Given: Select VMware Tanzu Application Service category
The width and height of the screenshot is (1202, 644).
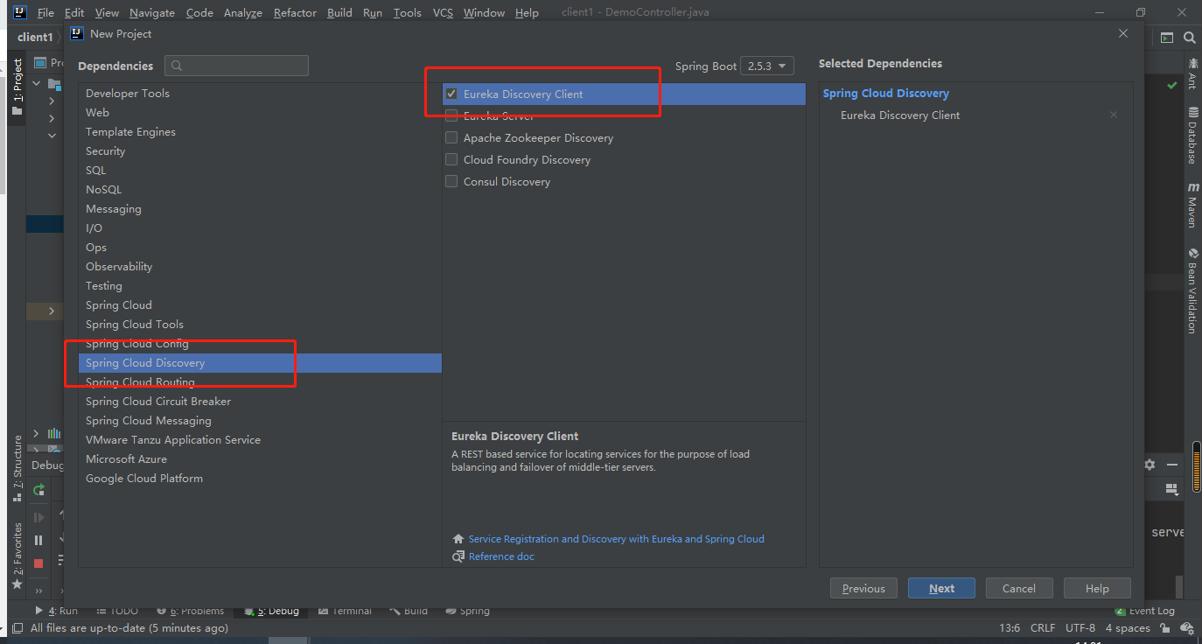Looking at the screenshot, I should pos(260,440).
